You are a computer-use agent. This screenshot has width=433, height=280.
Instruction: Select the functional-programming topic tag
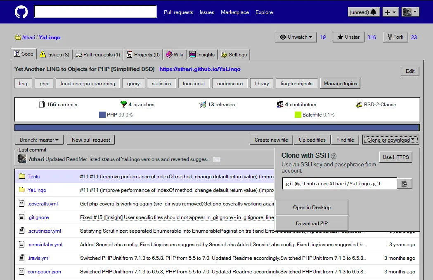[x=88, y=84]
